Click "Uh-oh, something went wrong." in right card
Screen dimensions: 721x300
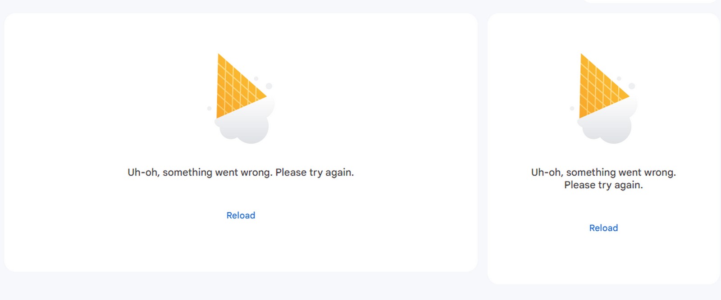pos(603,173)
